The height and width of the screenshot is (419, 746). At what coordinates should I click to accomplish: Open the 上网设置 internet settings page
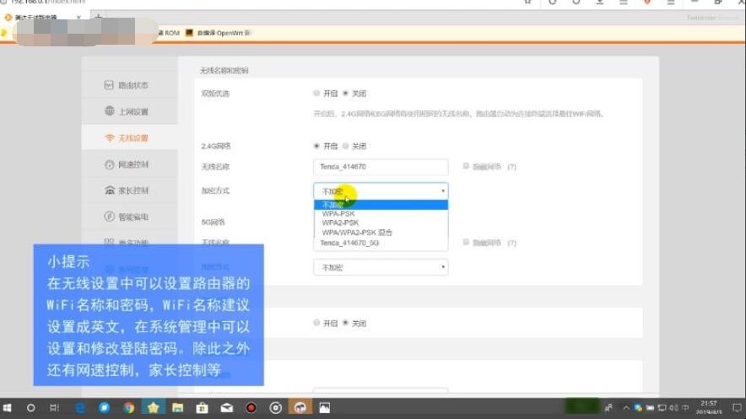click(x=126, y=111)
